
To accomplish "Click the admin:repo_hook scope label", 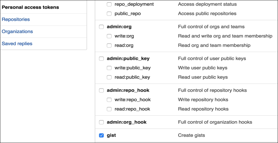I will [x=128, y=91].
